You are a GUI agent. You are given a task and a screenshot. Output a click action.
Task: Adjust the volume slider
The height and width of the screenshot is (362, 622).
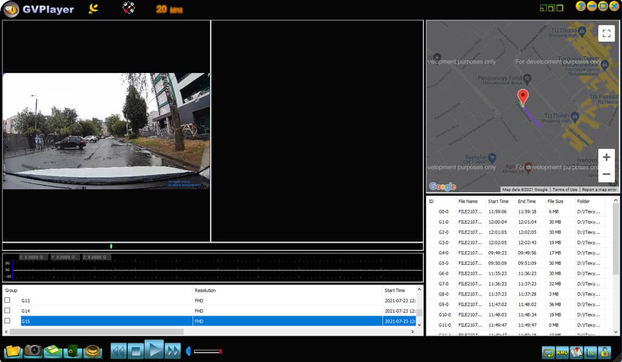(208, 351)
